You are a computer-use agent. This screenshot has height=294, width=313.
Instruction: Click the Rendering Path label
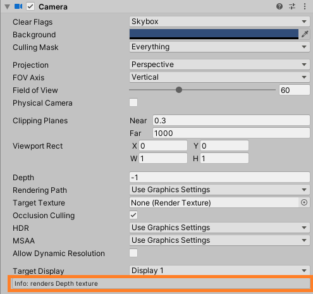coord(40,190)
